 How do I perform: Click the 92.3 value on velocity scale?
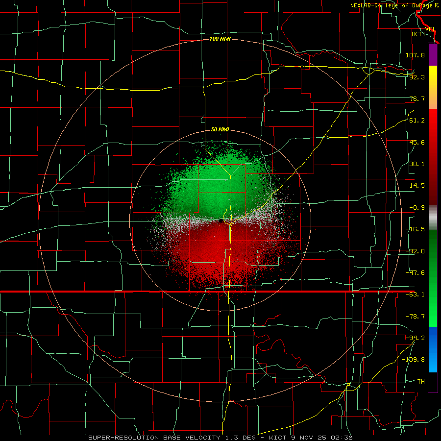point(417,77)
